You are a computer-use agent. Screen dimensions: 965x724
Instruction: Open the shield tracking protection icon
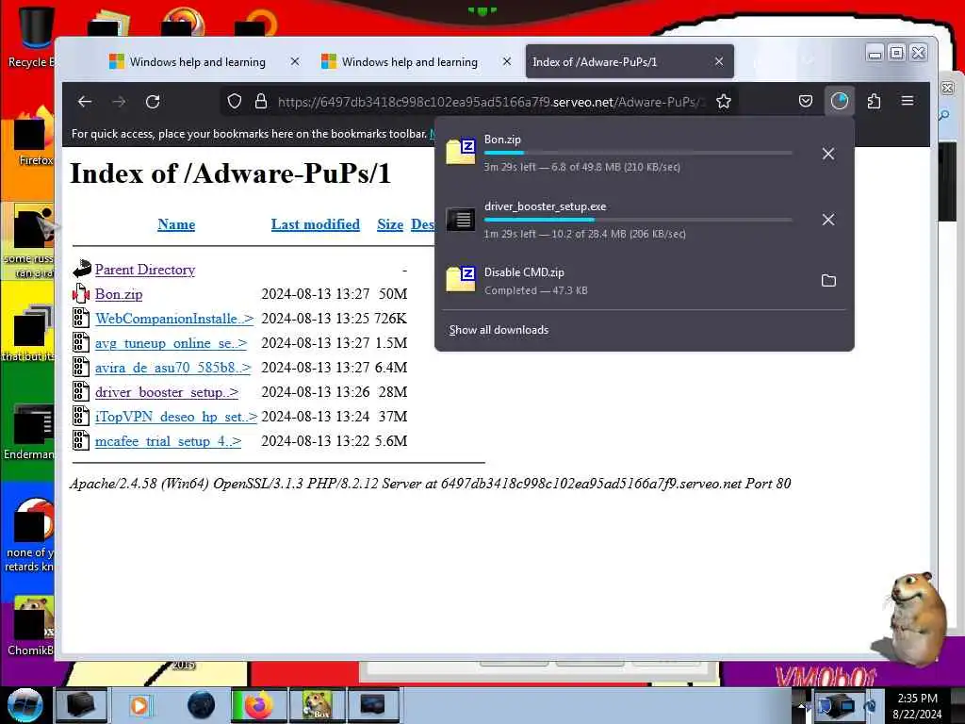pos(234,102)
